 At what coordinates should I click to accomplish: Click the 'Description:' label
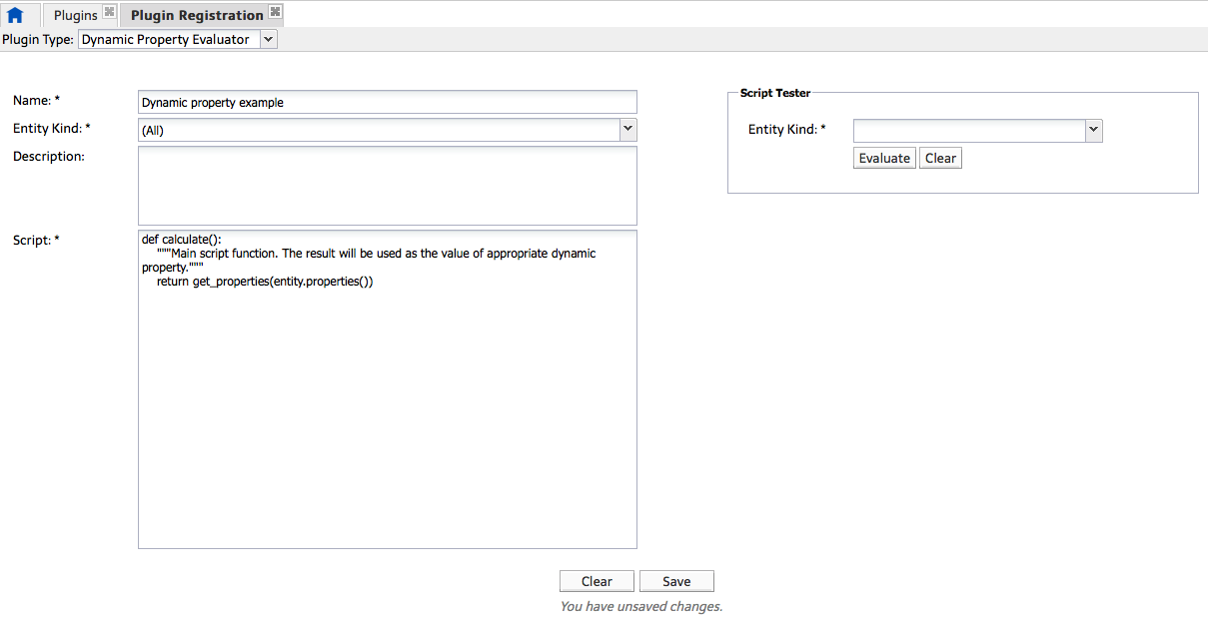(49, 156)
